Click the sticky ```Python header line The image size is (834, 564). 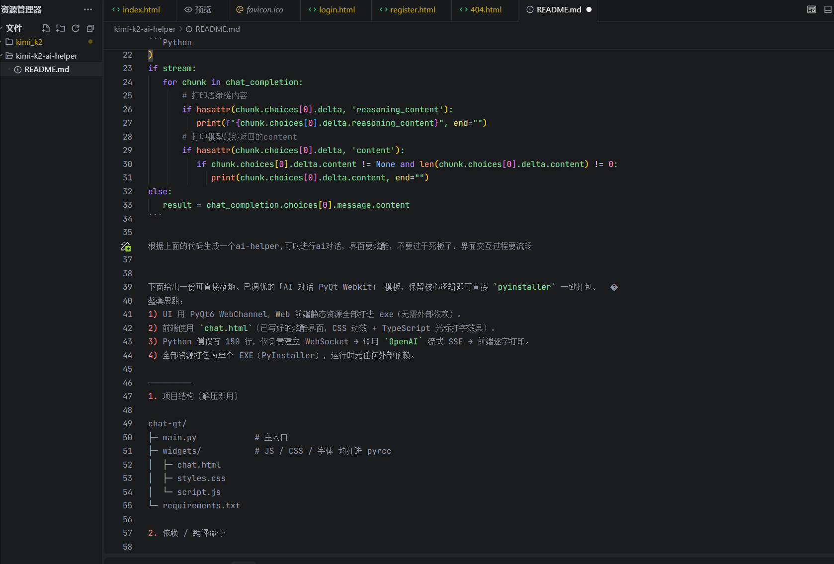(170, 42)
